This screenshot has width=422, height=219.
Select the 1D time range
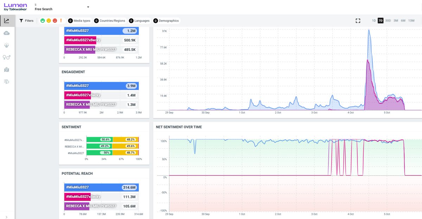tap(374, 21)
